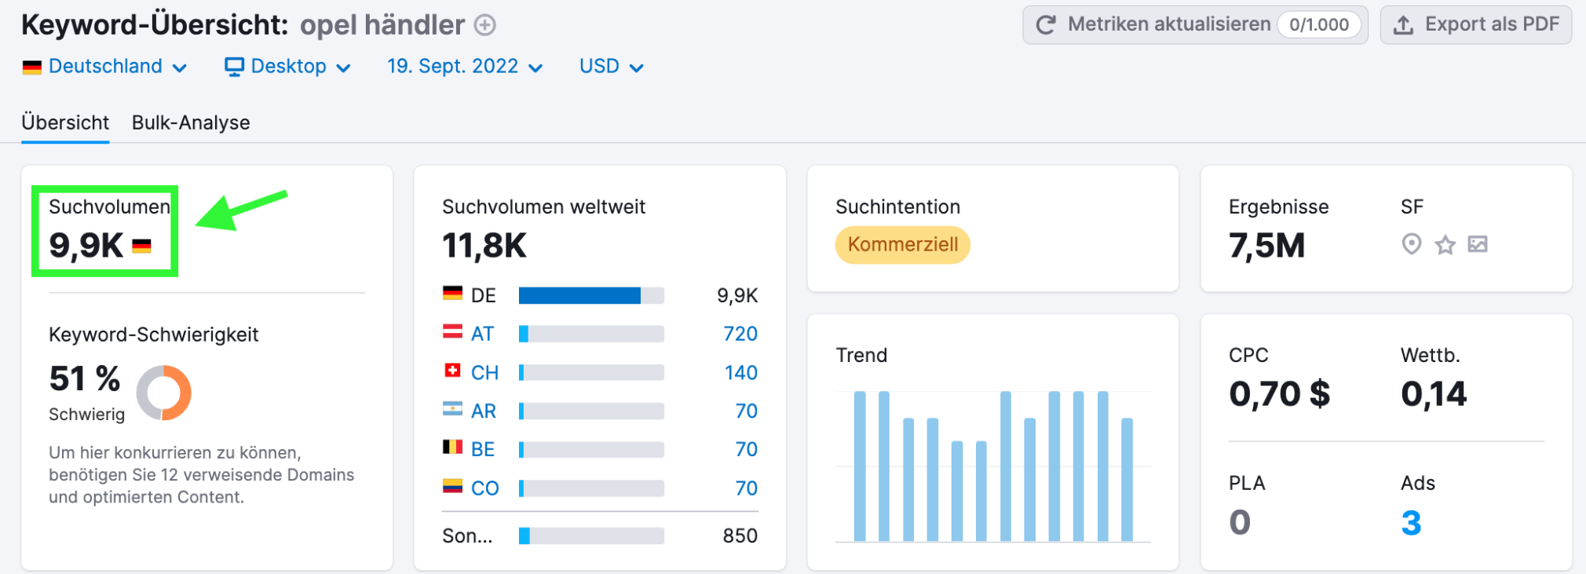Click the Kommerziell intent badge
1586x574 pixels.
click(903, 245)
